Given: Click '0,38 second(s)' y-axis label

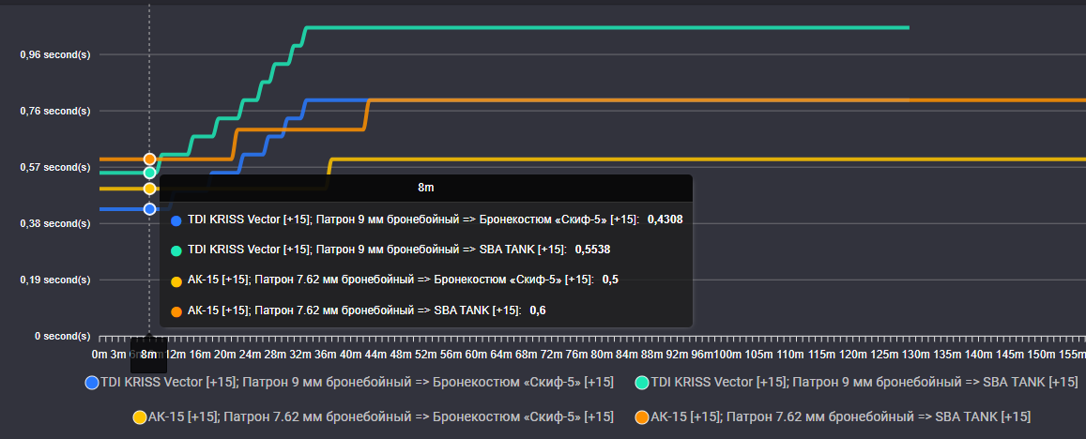Looking at the screenshot, I should tap(54, 223).
